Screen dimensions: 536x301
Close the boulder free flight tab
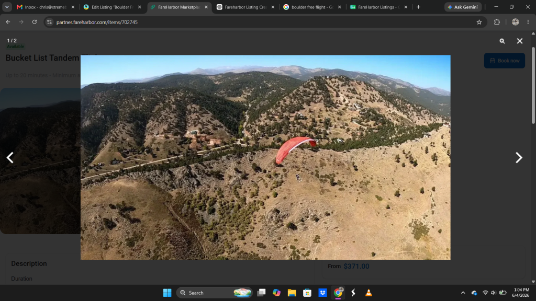339,7
